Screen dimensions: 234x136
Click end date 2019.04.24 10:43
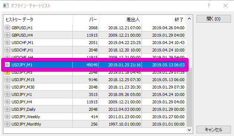click(168, 43)
